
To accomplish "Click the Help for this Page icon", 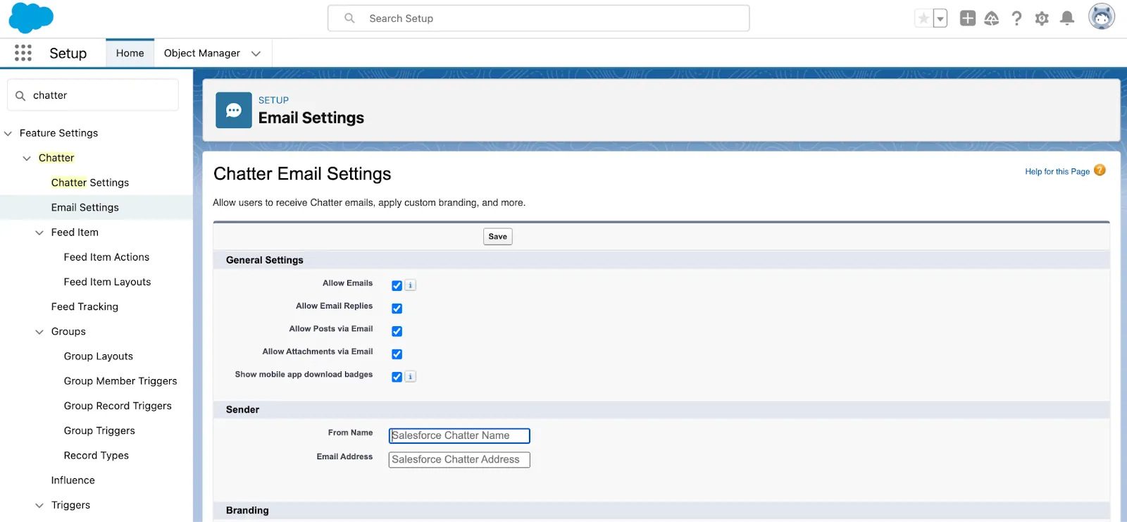I will click(x=1100, y=170).
